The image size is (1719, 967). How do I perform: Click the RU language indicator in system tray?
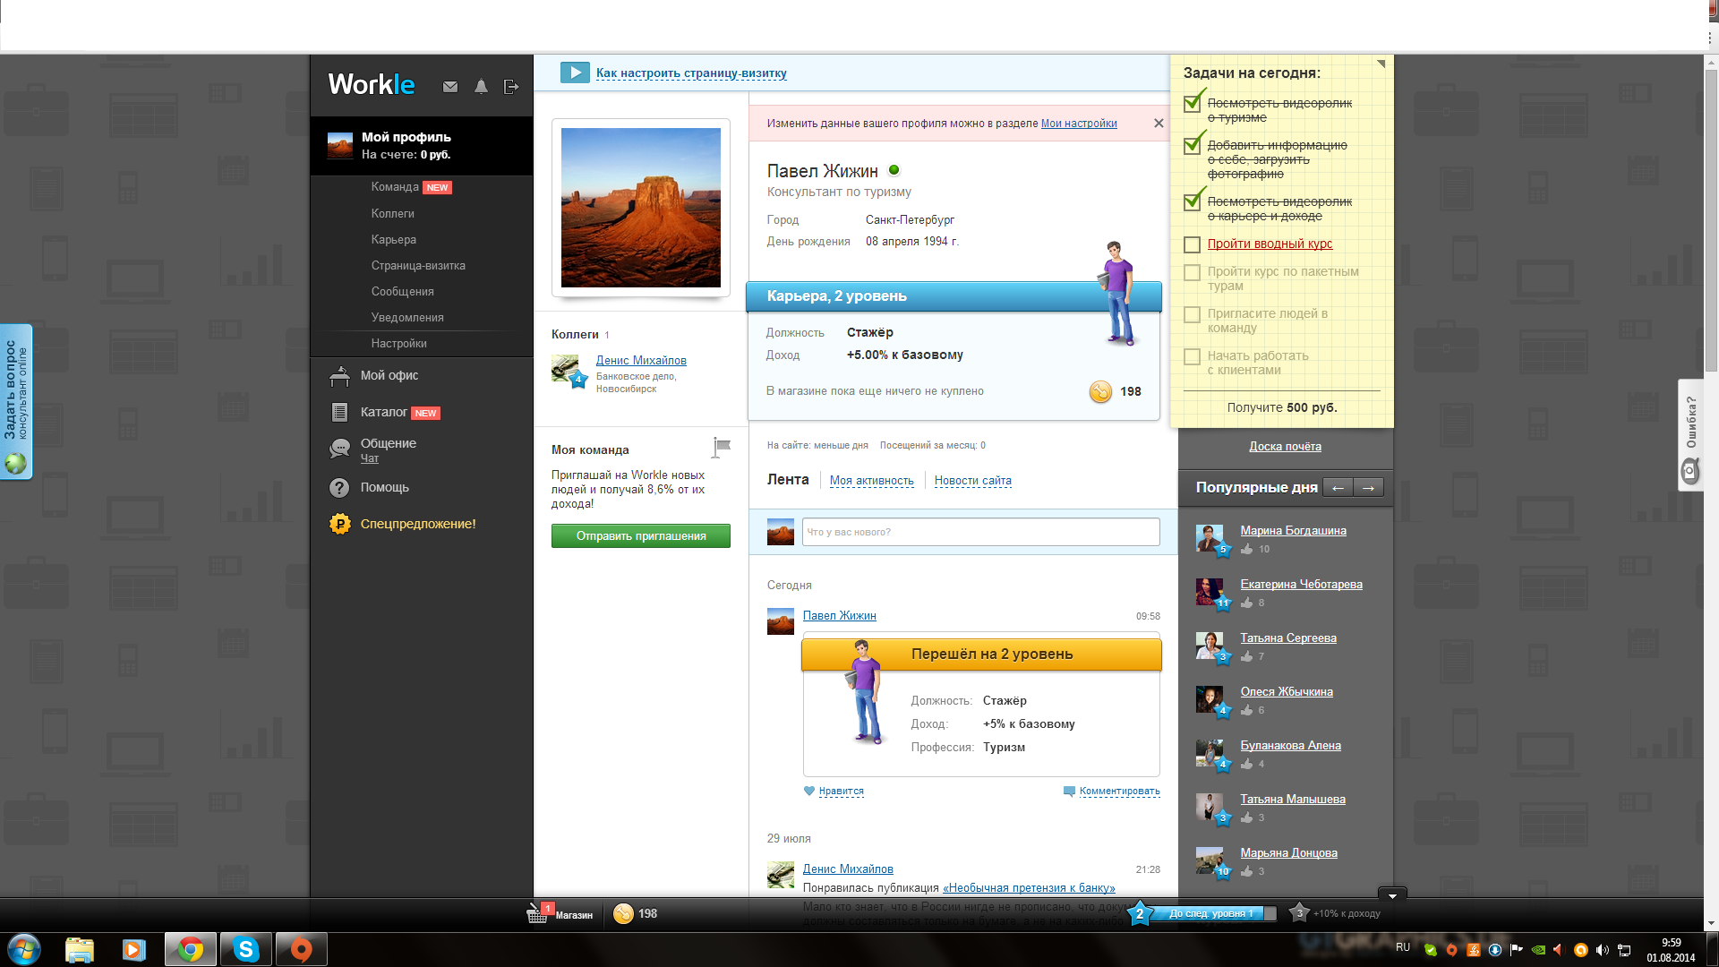tap(1403, 947)
